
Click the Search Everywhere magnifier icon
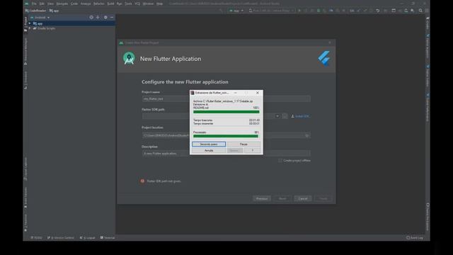[x=420, y=11]
